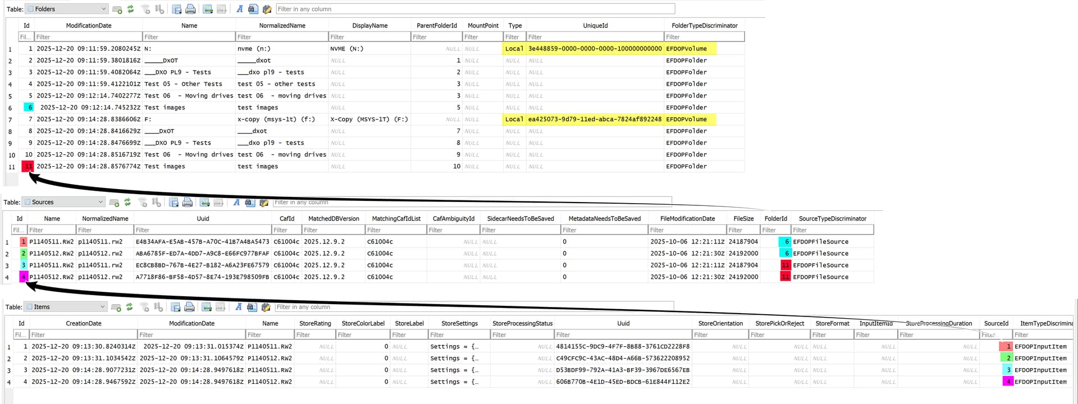Viewport: 1078px width, 404px height.
Task: Delete current record in Items toolbar
Action: (221, 307)
